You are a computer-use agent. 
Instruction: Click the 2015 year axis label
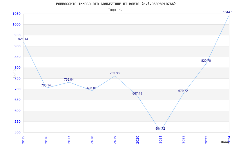23,139
